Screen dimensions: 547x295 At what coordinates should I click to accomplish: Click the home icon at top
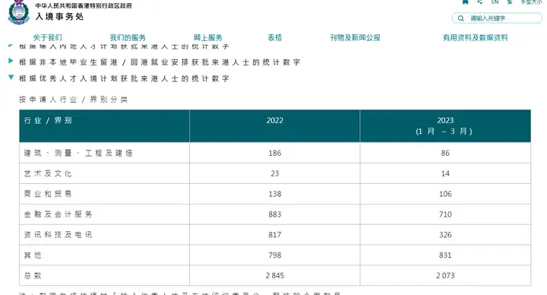465,2
